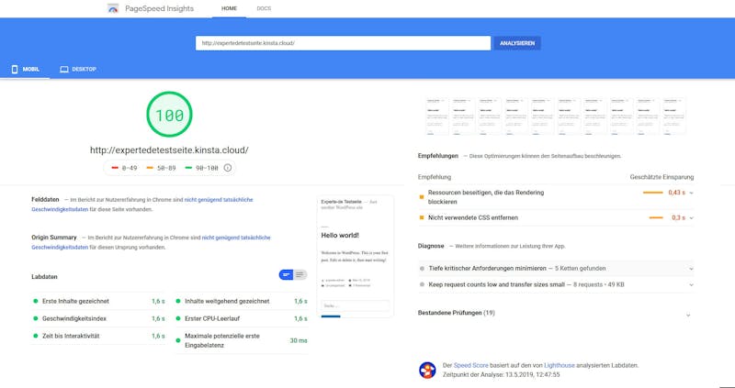Open the 'Lighthouse' link
The width and height of the screenshot is (735, 388).
click(558, 366)
